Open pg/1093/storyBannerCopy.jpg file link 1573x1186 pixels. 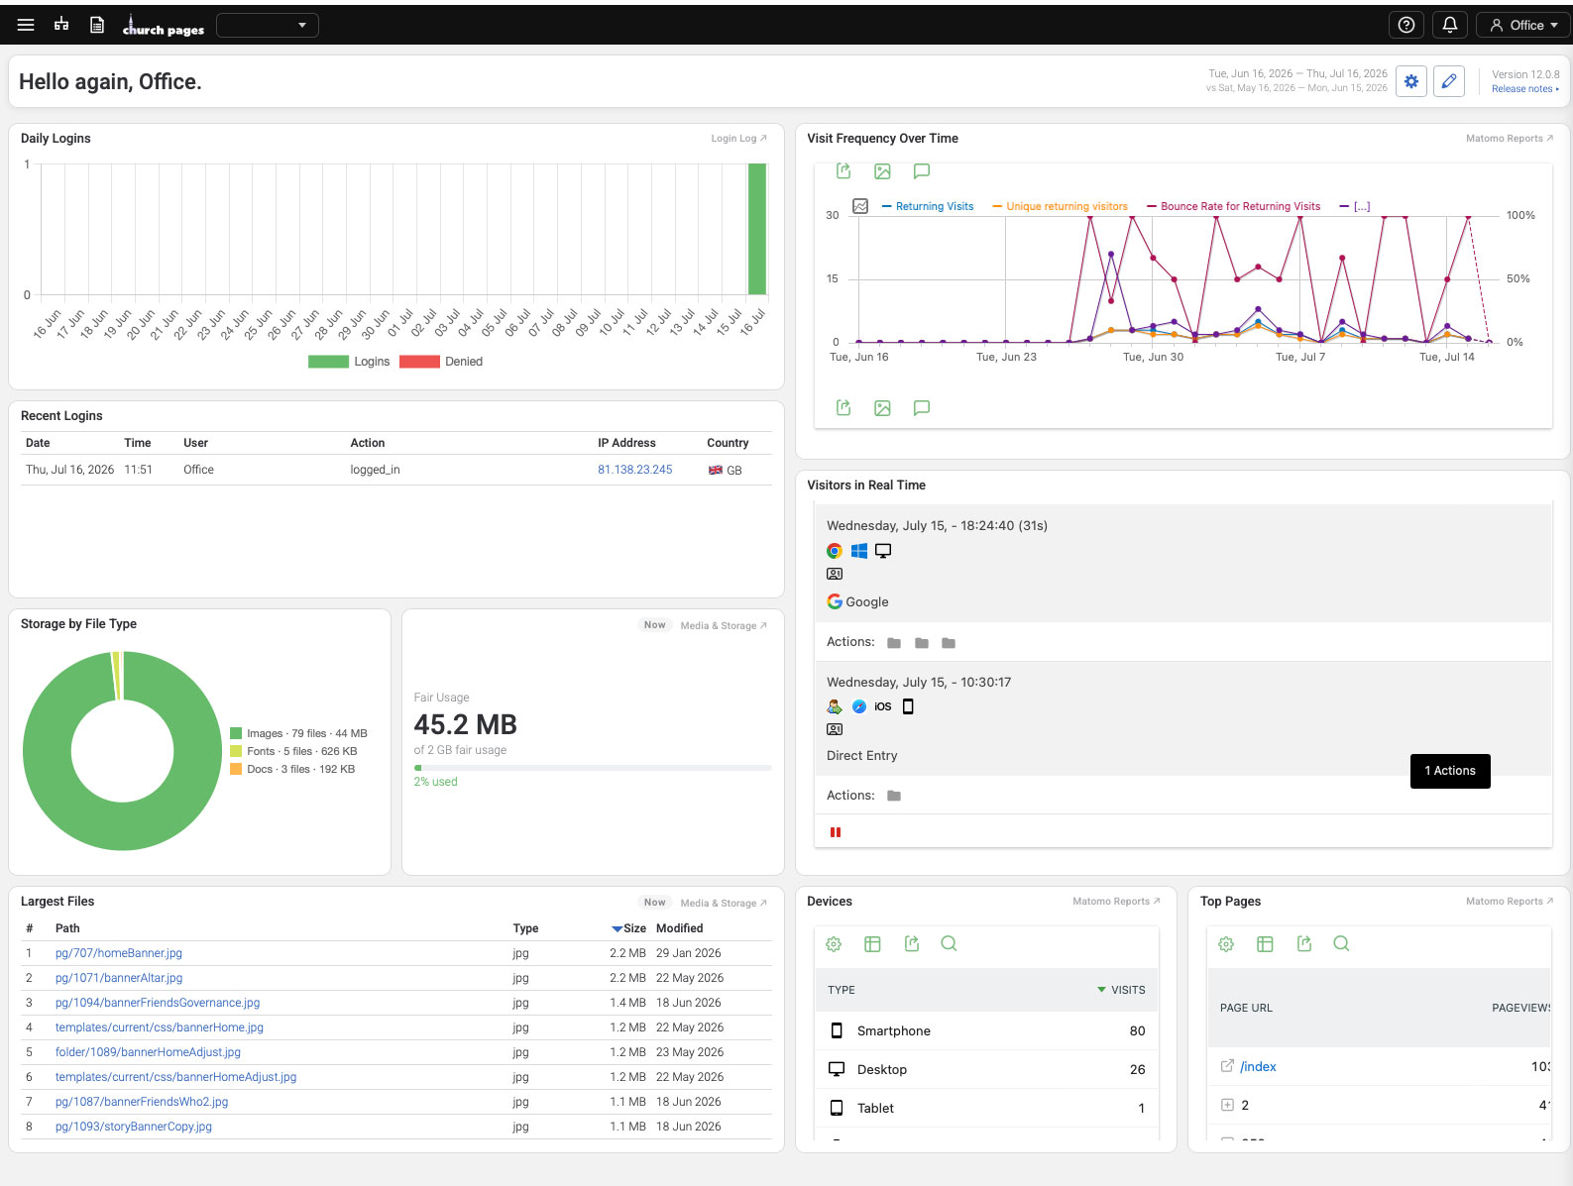point(134,1127)
